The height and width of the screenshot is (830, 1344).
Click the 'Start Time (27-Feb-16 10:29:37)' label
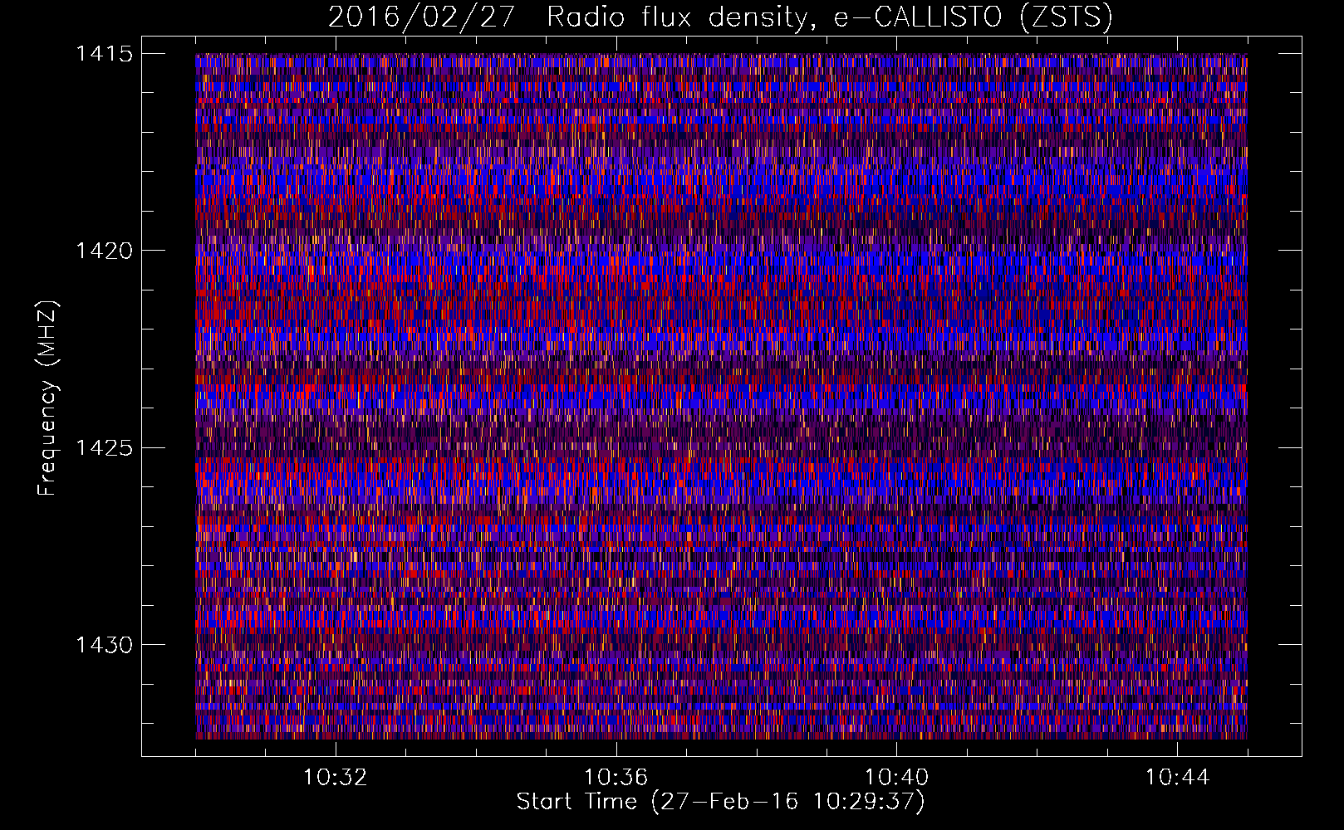[721, 802]
